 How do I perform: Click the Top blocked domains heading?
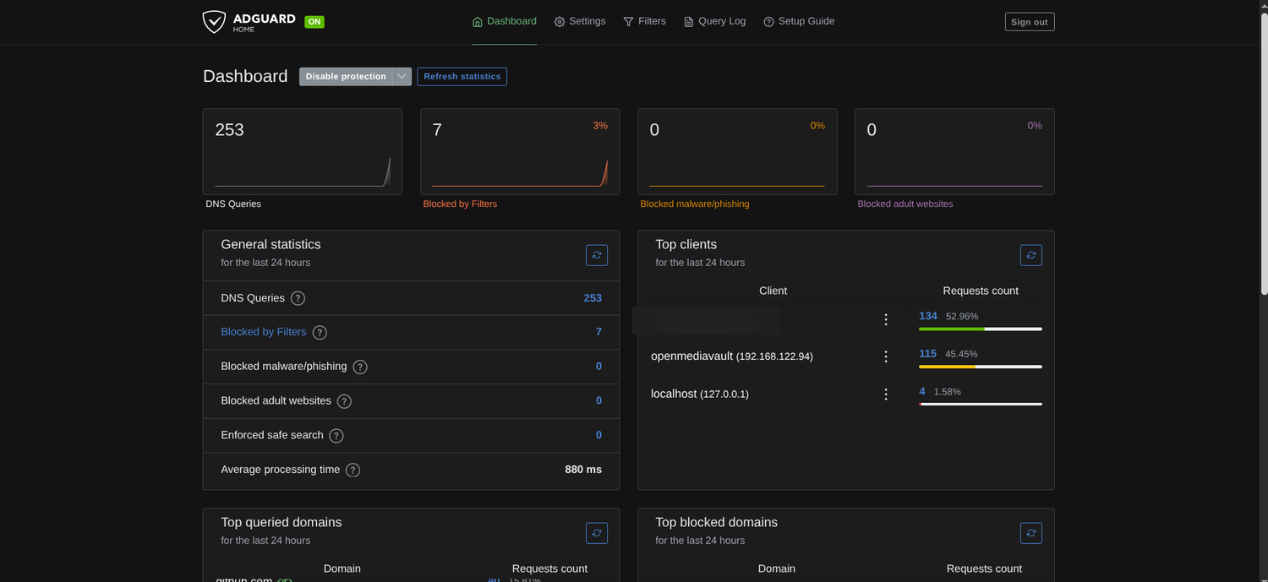click(x=717, y=522)
